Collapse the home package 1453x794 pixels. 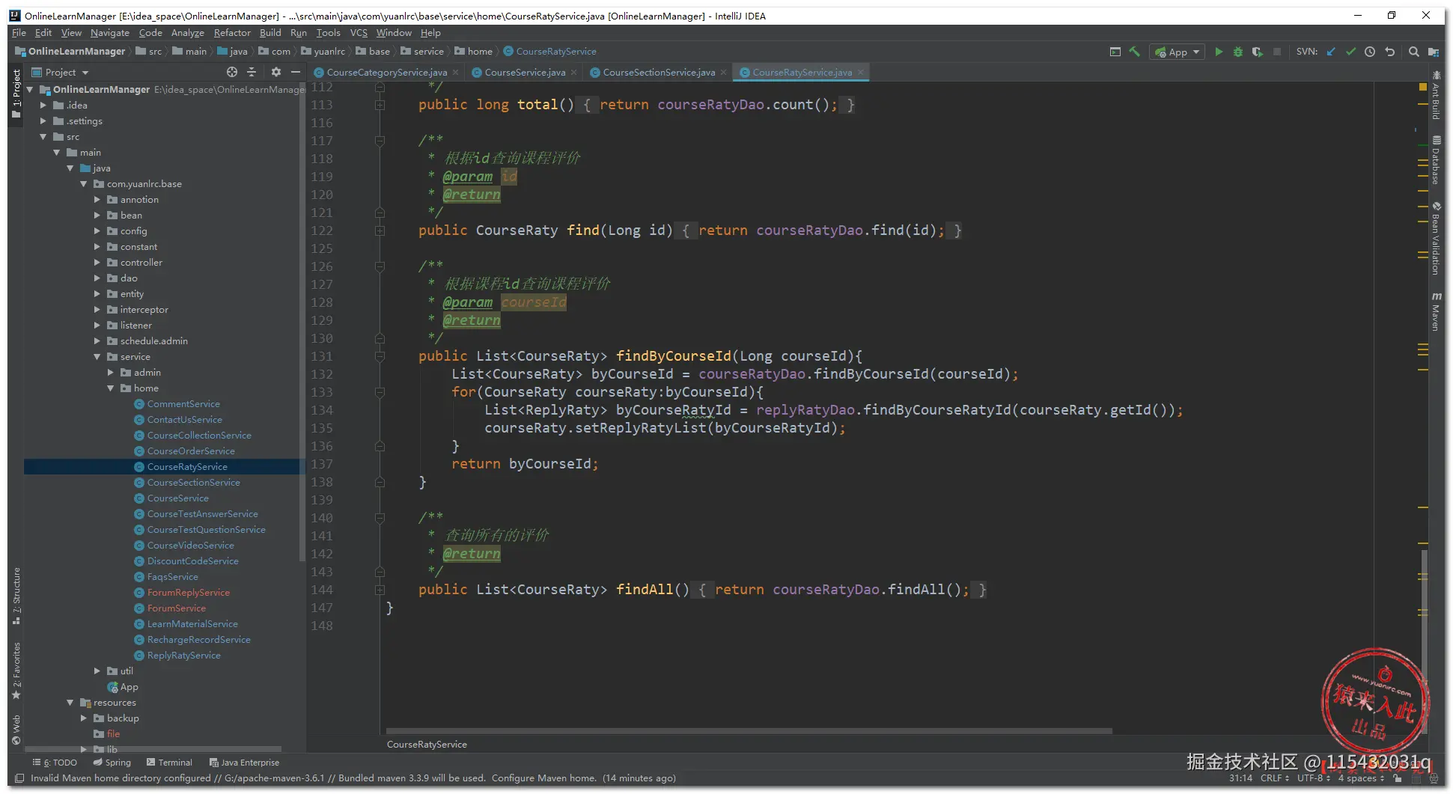pyautogui.click(x=111, y=388)
